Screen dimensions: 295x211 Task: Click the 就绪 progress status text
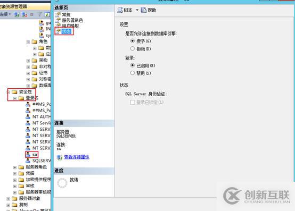73,180
